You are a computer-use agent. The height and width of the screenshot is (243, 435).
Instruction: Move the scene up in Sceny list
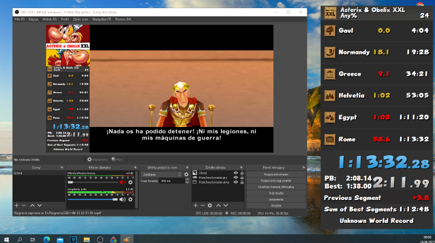(32, 205)
